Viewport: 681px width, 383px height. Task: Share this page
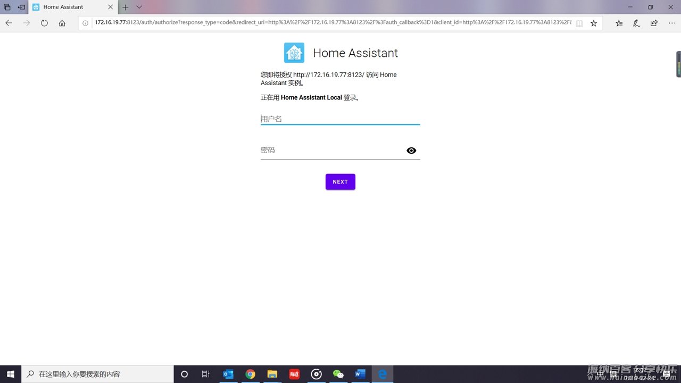[654, 23]
